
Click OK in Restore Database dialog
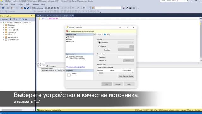click(107, 84)
